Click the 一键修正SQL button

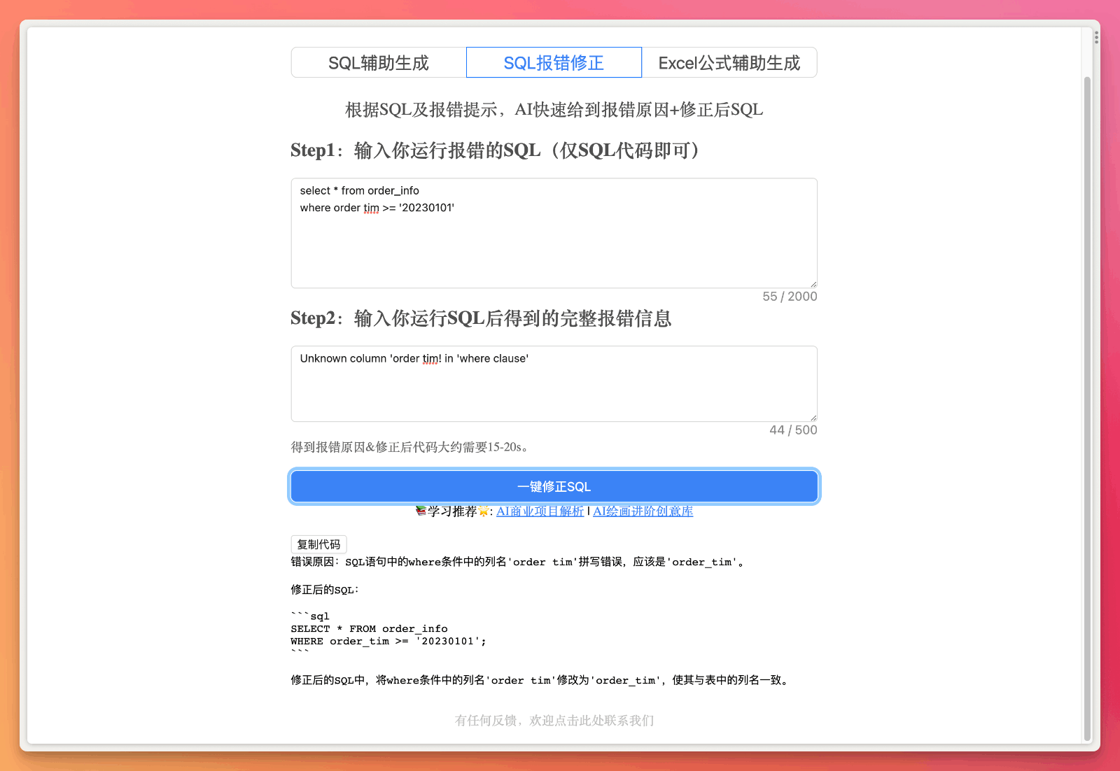tap(554, 486)
